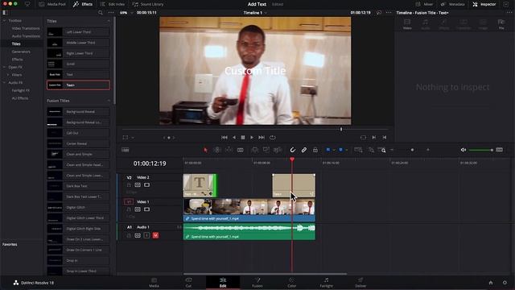The image size is (515, 290).
Task: Open the audio meter panel icon
Action: point(500,150)
